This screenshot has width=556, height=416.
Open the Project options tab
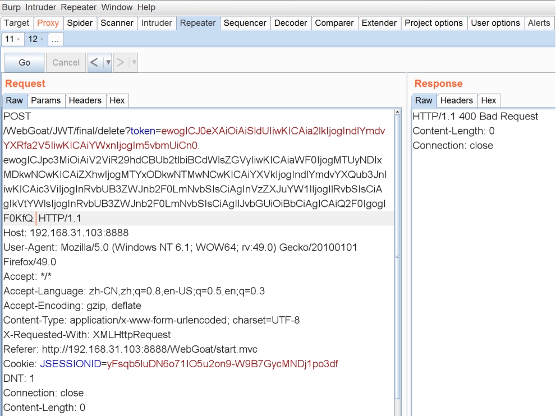tap(434, 23)
